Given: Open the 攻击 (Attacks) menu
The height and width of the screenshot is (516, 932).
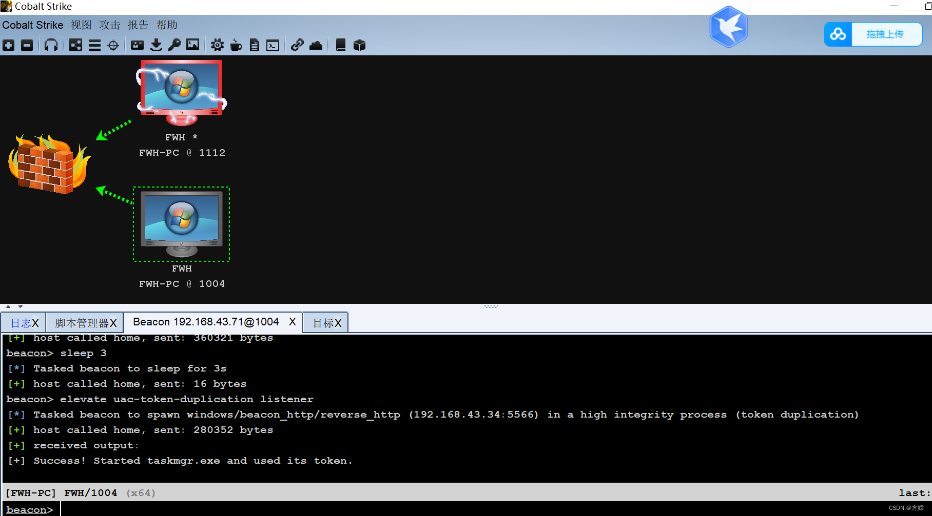Looking at the screenshot, I should click(110, 25).
